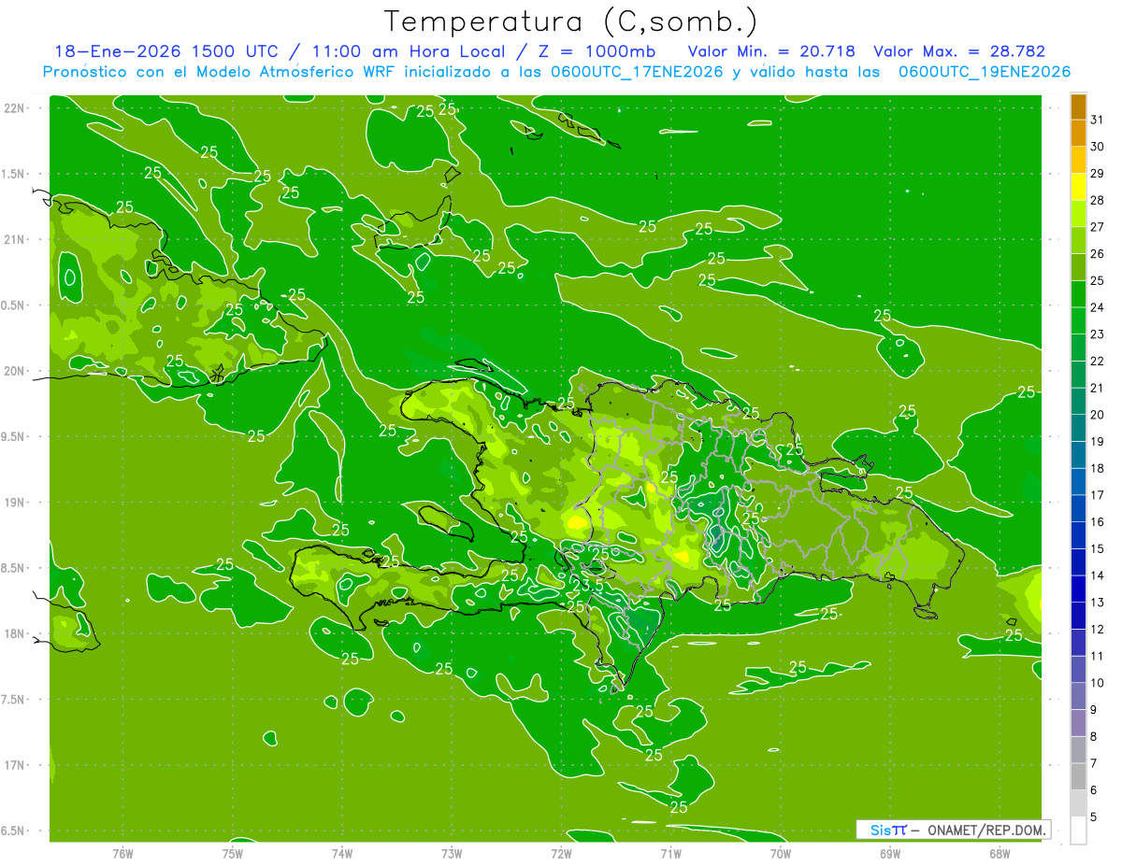Click the '20N' latitude label
The width and height of the screenshot is (1122, 866).
click(15, 371)
